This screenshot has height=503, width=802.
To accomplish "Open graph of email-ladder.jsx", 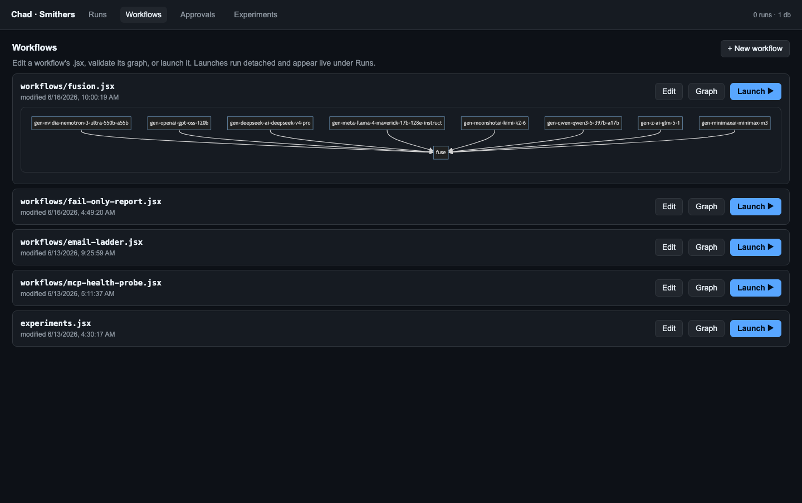I will pos(706,247).
